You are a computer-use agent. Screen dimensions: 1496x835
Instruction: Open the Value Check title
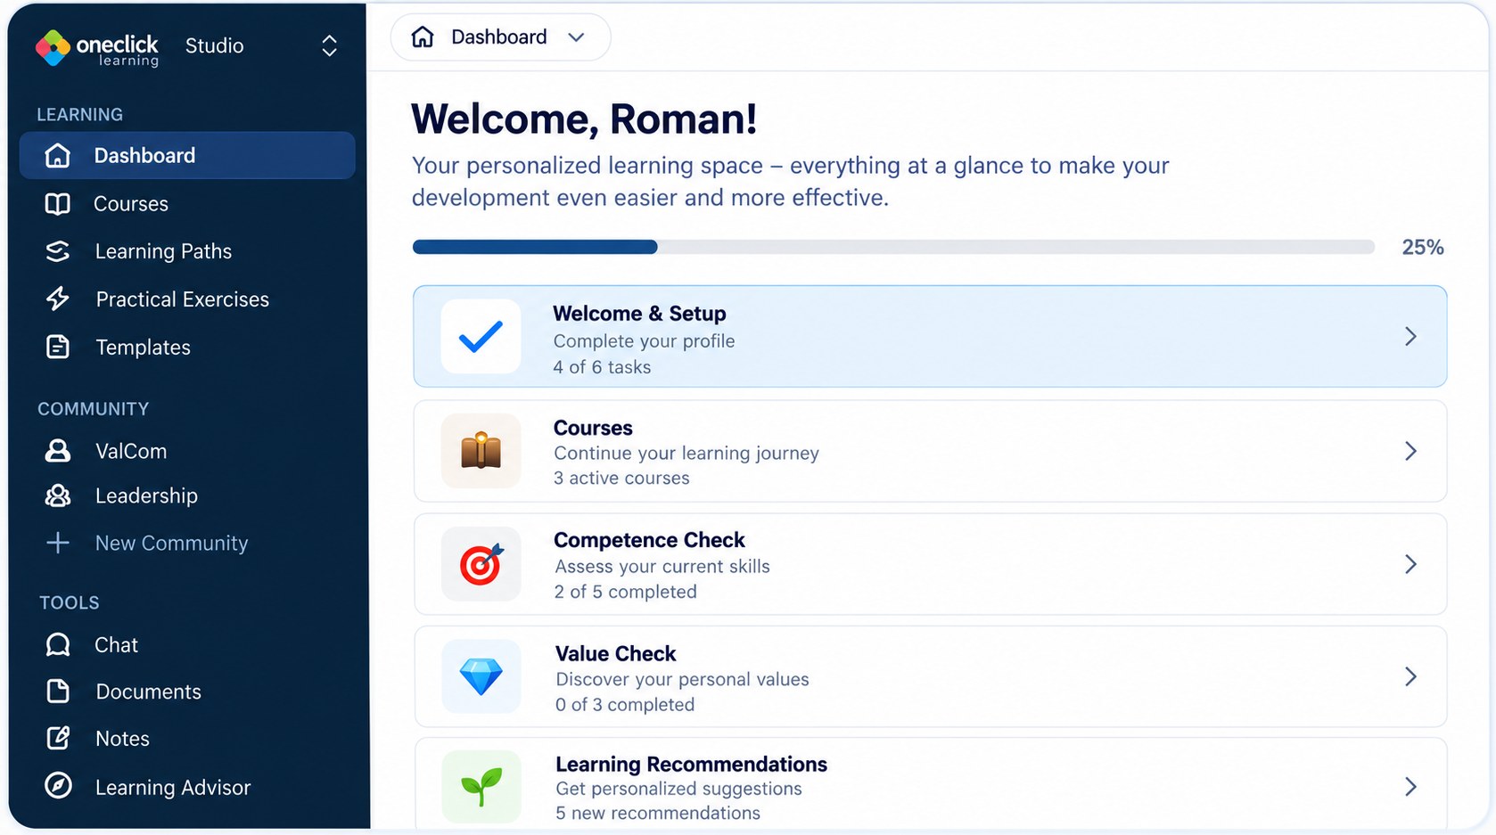pyautogui.click(x=616, y=653)
